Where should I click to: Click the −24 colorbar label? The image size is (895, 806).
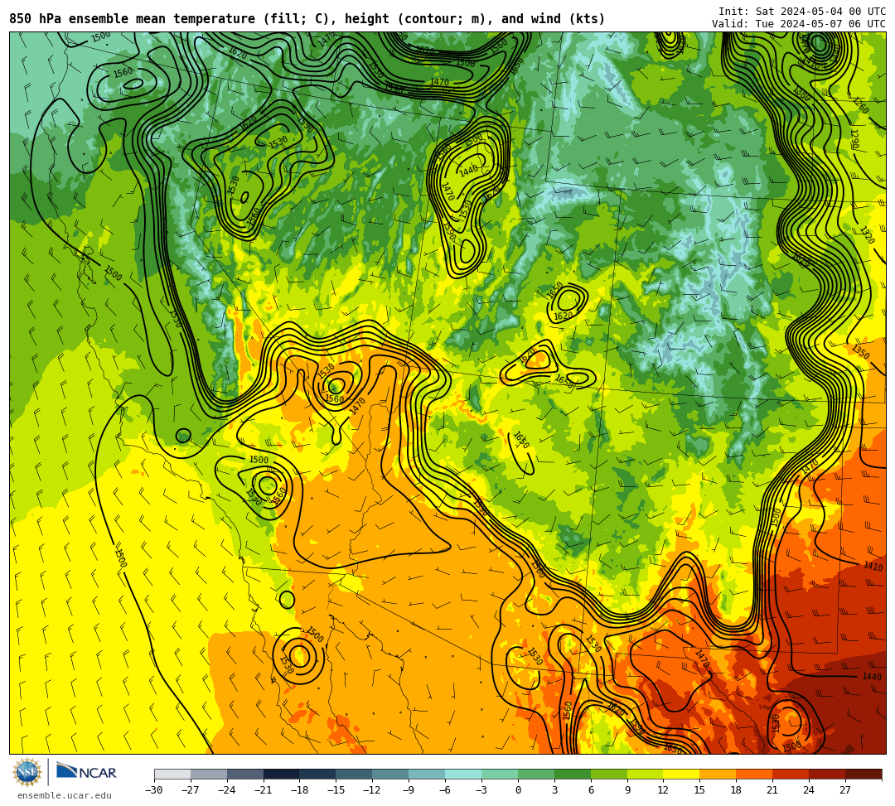[x=227, y=790]
